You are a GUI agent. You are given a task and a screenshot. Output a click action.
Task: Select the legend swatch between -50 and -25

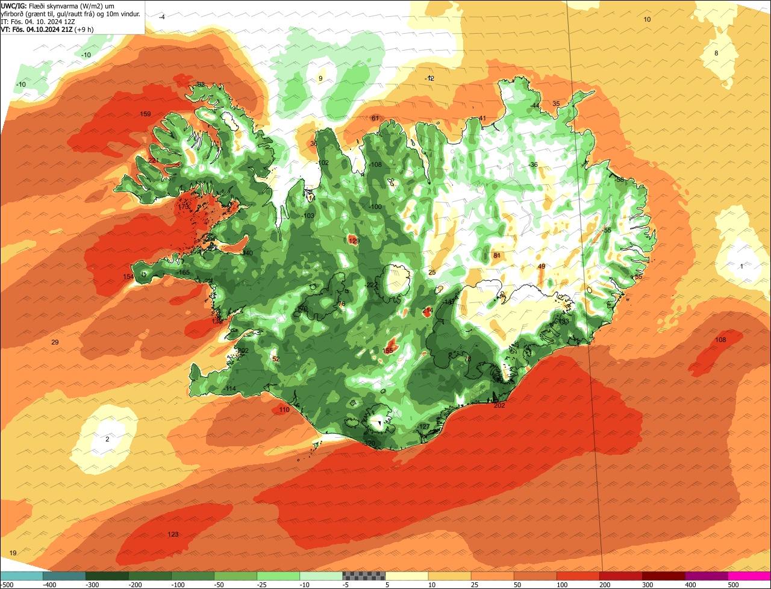click(x=236, y=576)
